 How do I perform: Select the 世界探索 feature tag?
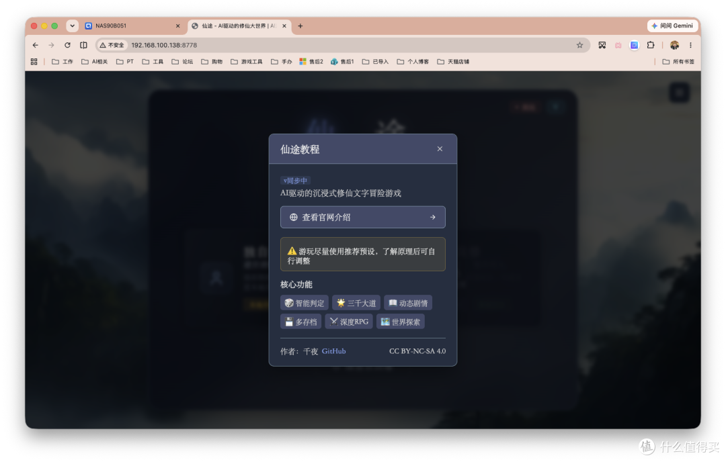point(400,322)
